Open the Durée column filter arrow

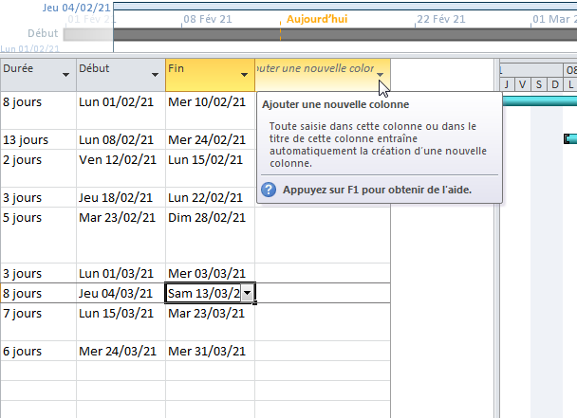65,74
